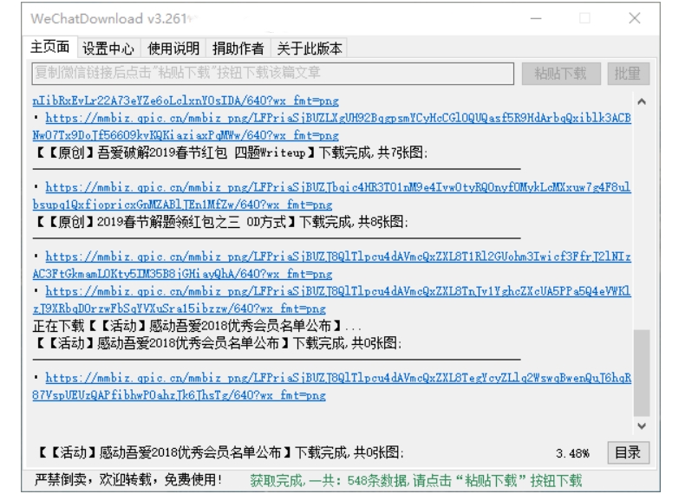The width and height of the screenshot is (685, 494).
Task: Open image link containing ZXL8T1Rl2GUohm3Iwicf3
Action: [x=332, y=265]
